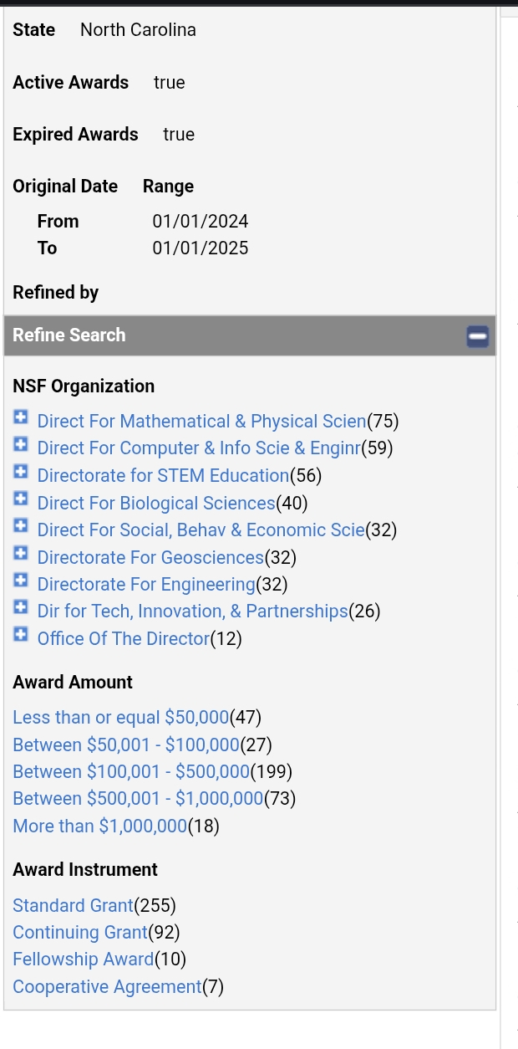Filter by Less than or equal $50,000

120,717
